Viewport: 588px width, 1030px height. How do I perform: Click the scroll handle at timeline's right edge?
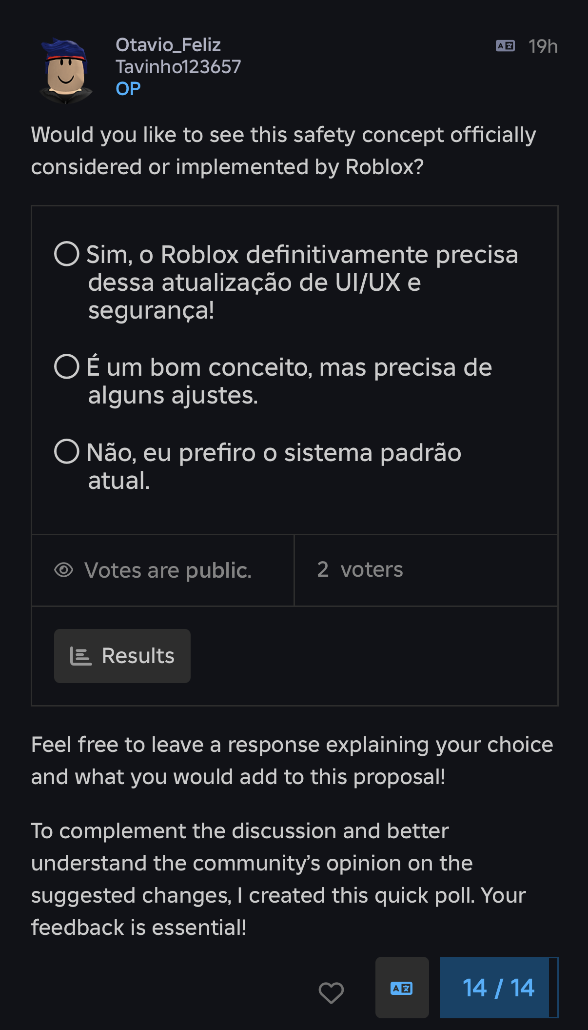pos(553,988)
